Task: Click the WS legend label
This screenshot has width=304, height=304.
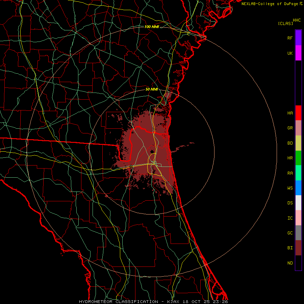Action: point(290,188)
